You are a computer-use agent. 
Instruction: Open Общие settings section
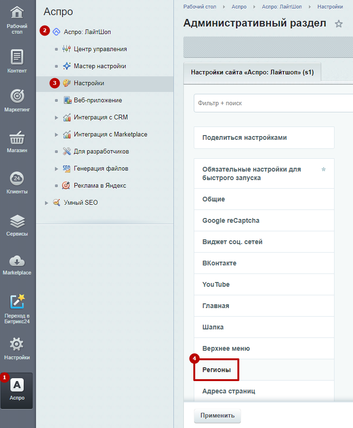264,199
